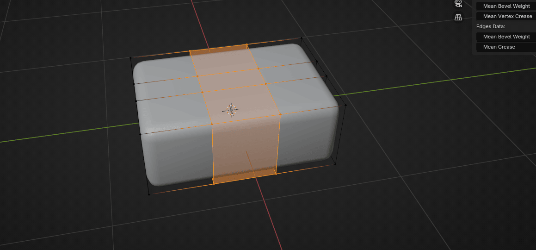Screen dimensions: 536x250
Task: Select the orange highlighted front face
Action: (245, 148)
